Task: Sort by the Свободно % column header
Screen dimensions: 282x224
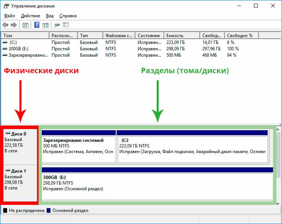Action: click(x=242, y=36)
